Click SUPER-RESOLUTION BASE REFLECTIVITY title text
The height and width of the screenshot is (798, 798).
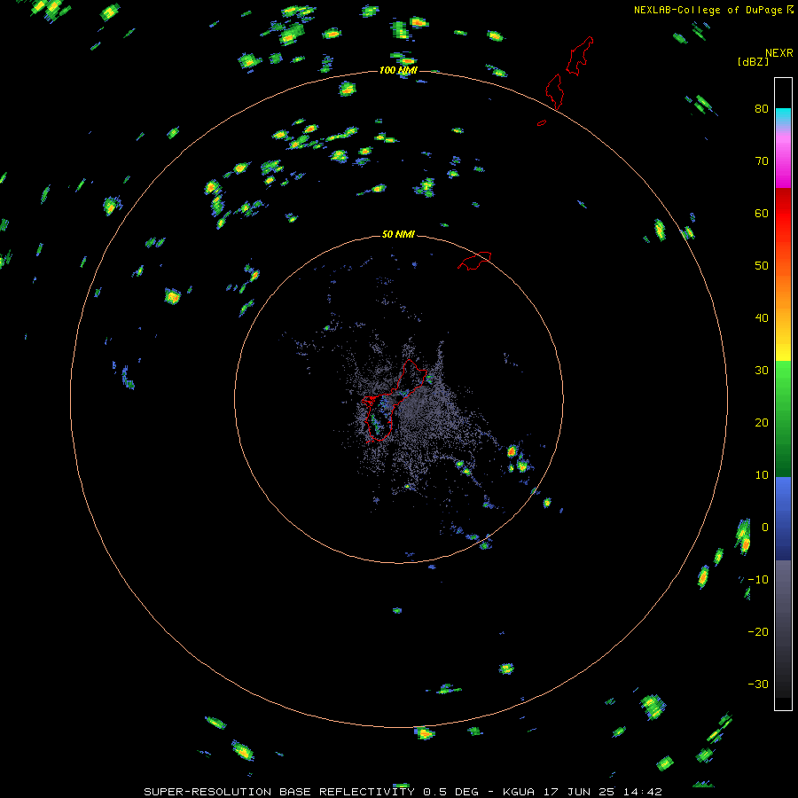point(279,792)
